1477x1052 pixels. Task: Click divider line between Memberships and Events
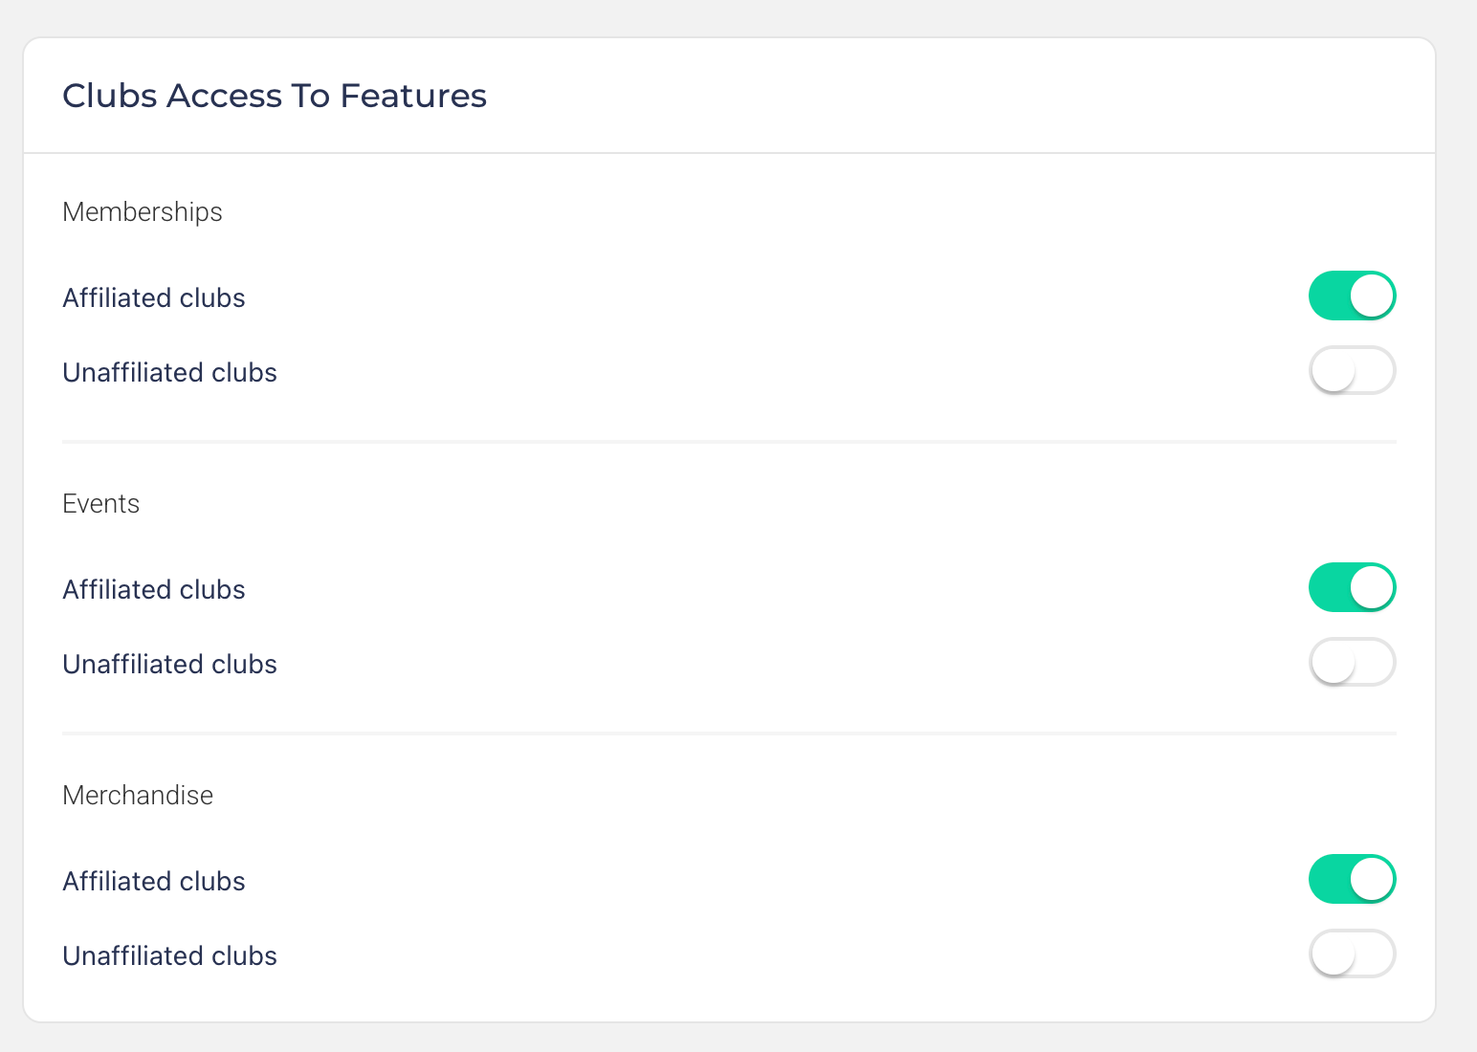[729, 442]
